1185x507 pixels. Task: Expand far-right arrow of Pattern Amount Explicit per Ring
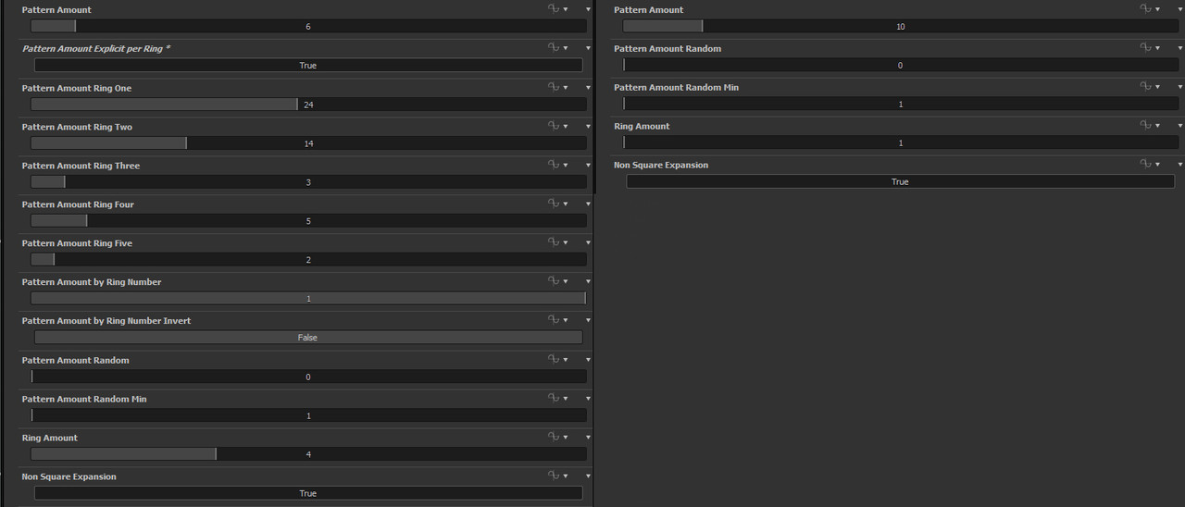[588, 48]
